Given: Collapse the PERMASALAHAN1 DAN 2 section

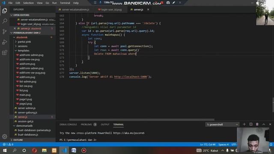Looking at the screenshot, I should tap(33, 33).
